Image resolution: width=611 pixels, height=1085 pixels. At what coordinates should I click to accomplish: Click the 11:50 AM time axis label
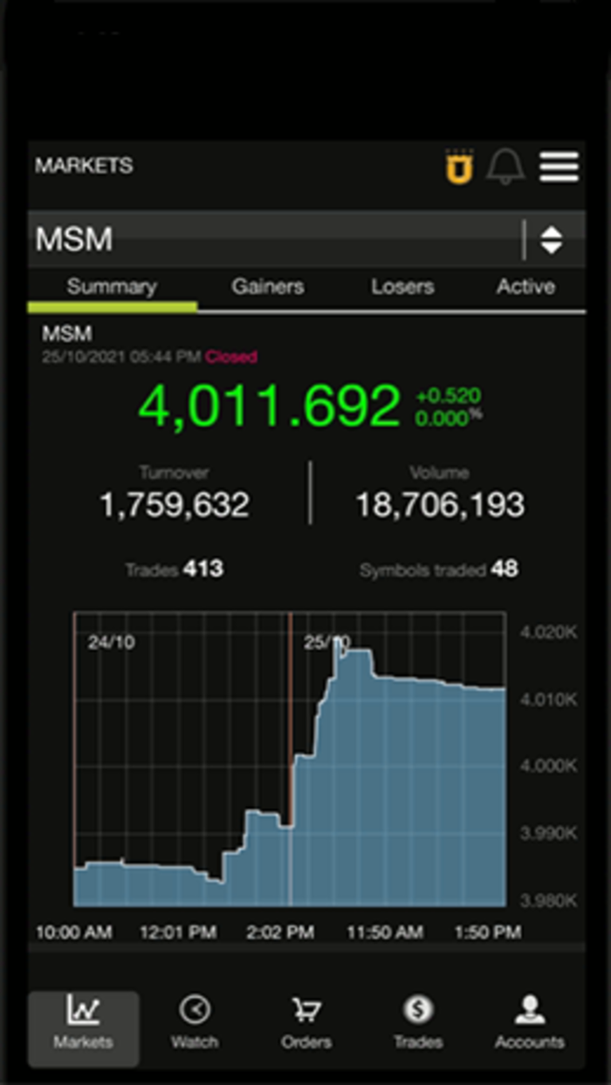tap(385, 932)
